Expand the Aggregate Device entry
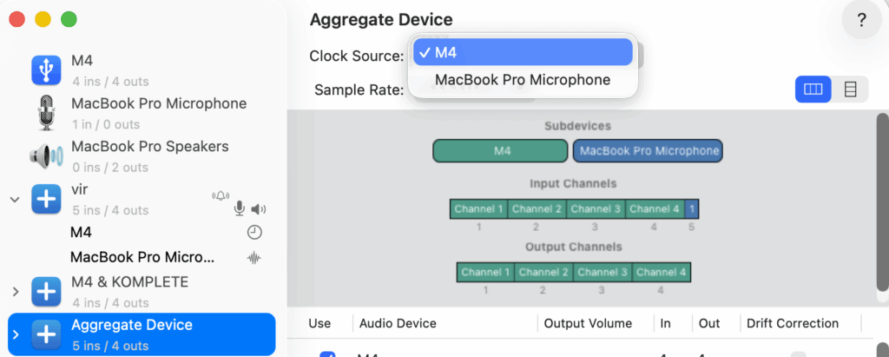Viewport: 889px width, 357px height. tap(15, 334)
